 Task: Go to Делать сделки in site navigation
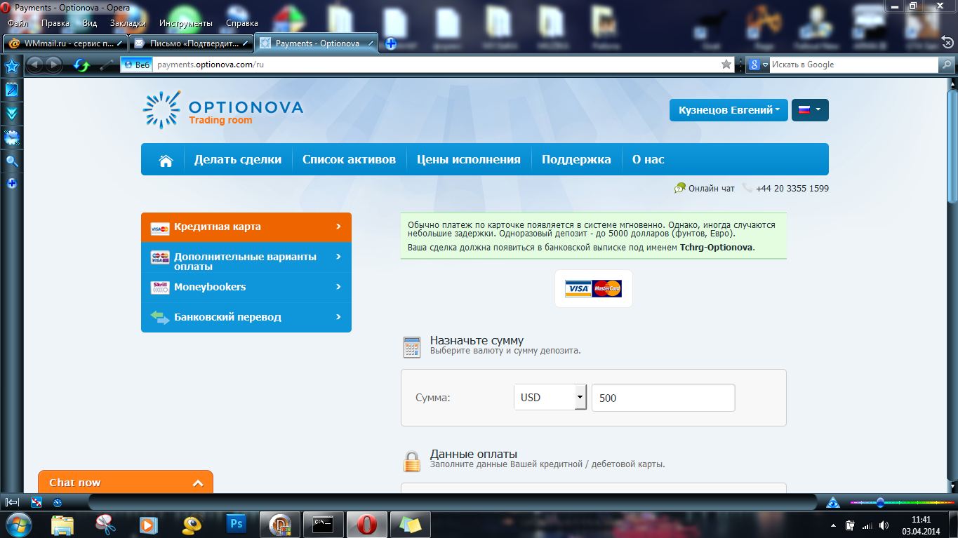[238, 159]
